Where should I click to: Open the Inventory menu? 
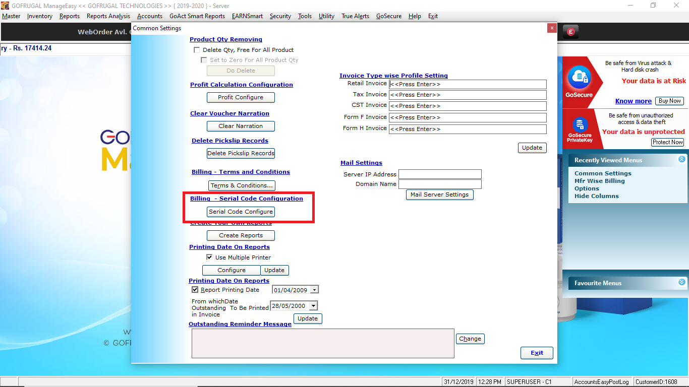pyautogui.click(x=40, y=16)
